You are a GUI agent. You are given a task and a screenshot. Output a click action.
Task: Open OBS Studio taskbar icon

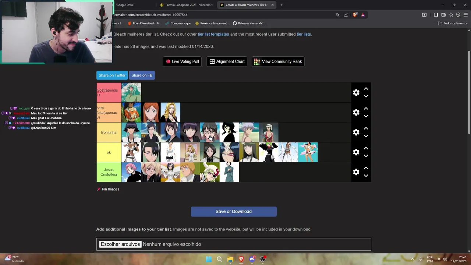[263, 259]
